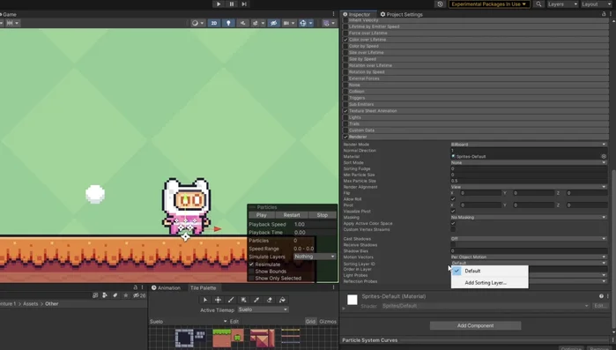The height and width of the screenshot is (350, 616).
Task: Switch to the Inspector tab
Action: 357,14
